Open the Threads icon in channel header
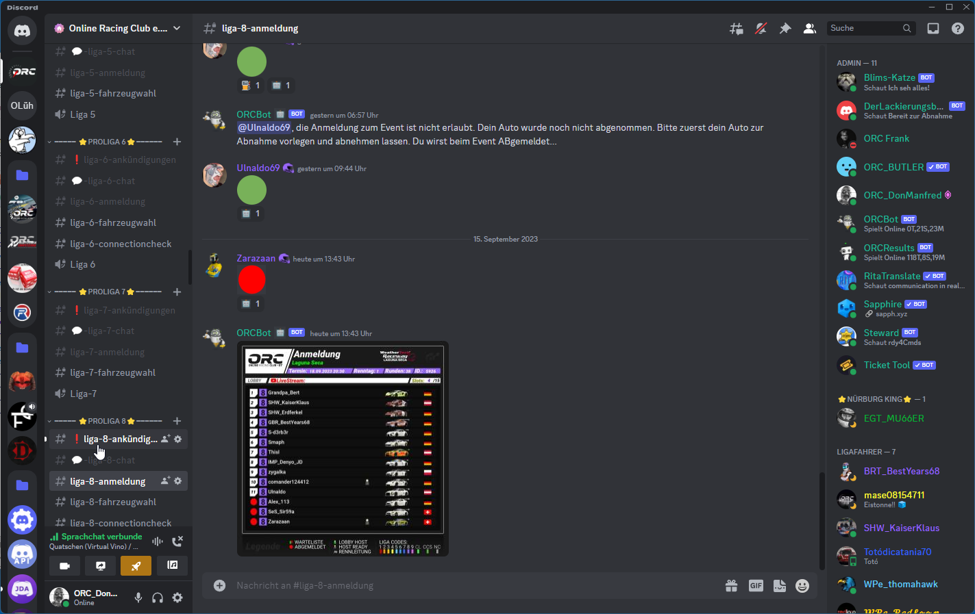 737,29
